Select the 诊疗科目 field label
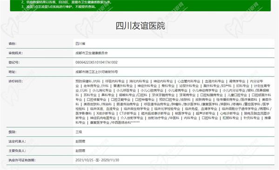The width and height of the screenshot is (279, 170). [x=16, y=81]
